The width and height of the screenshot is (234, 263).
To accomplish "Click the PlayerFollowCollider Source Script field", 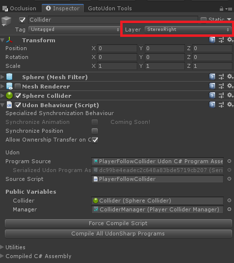I will tap(157, 179).
